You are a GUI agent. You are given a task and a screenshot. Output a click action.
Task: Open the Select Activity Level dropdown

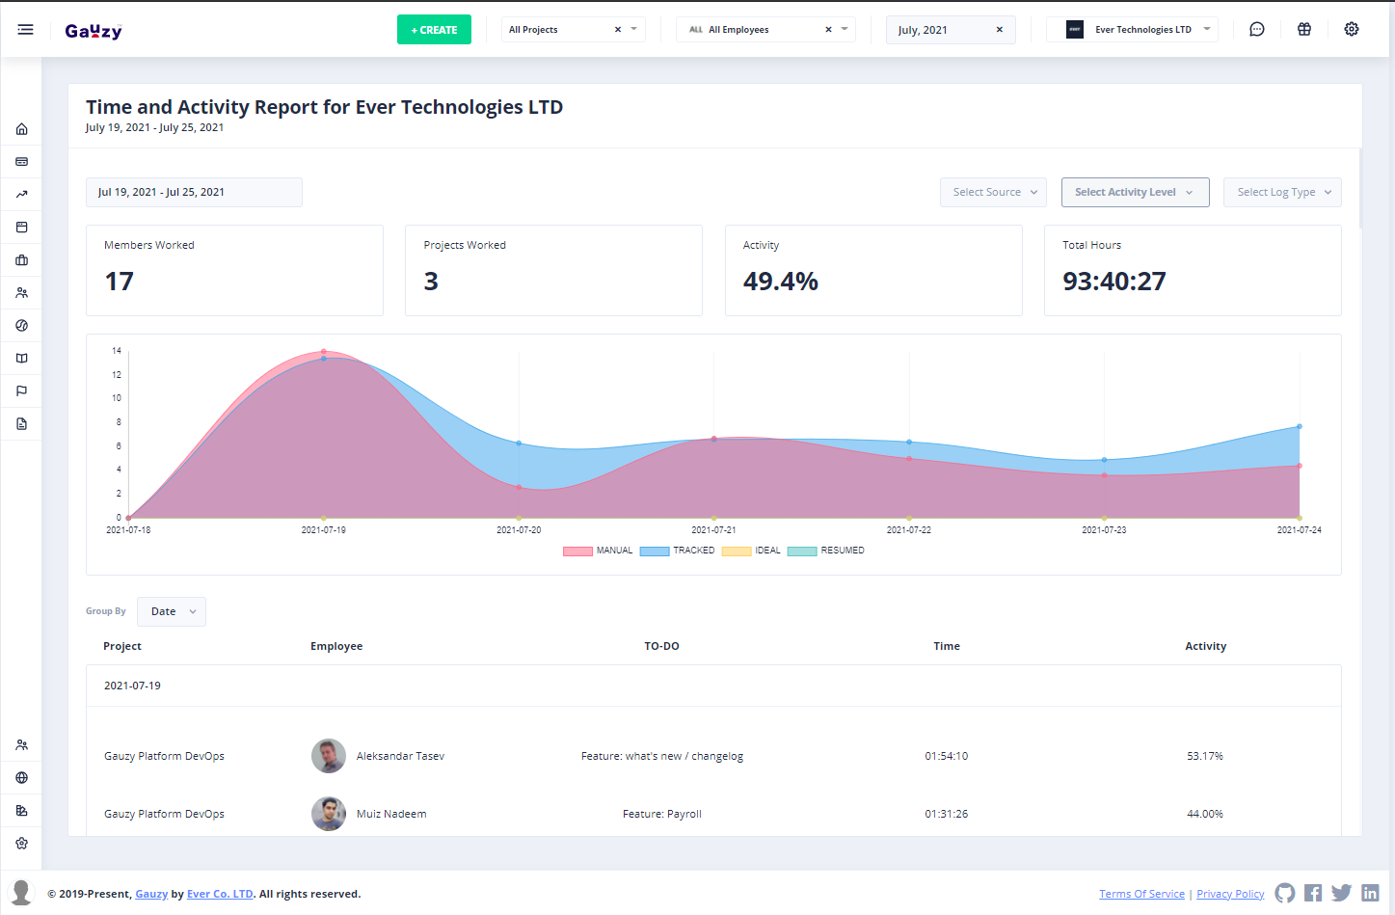tap(1134, 192)
